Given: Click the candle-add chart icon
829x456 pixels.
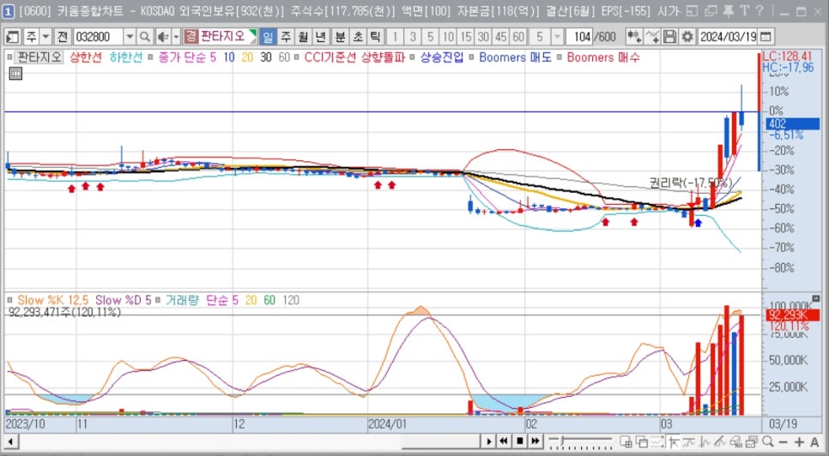Looking at the screenshot, I should pyautogui.click(x=634, y=36).
